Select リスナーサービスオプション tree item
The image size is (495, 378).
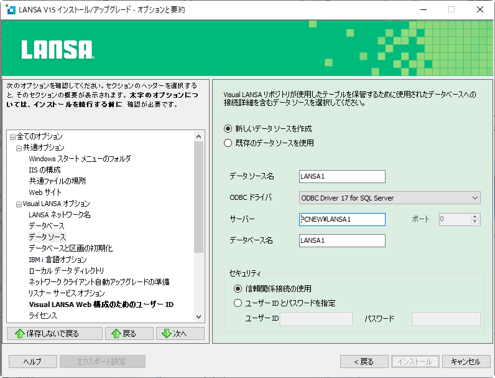pos(67,293)
